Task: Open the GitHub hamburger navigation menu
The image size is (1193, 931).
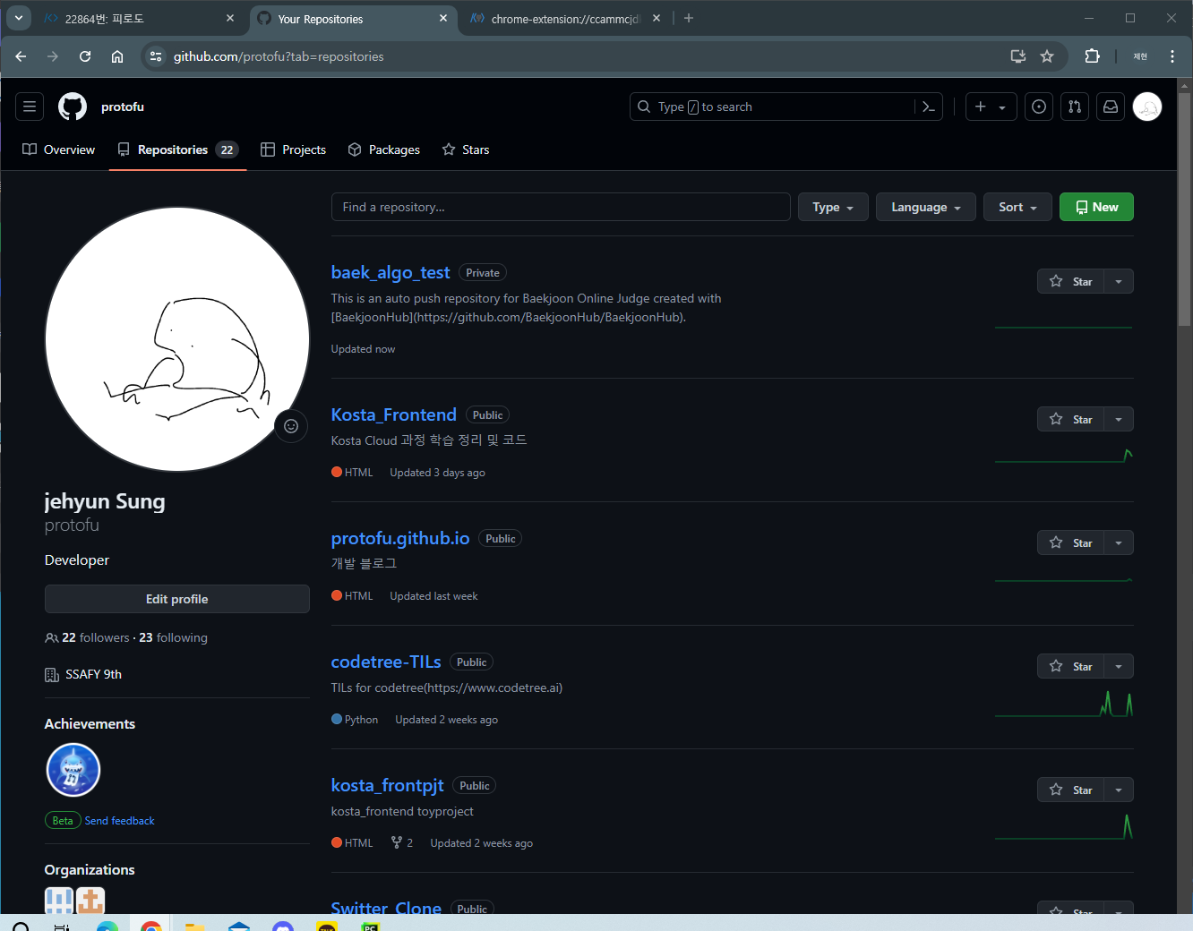Action: coord(30,107)
